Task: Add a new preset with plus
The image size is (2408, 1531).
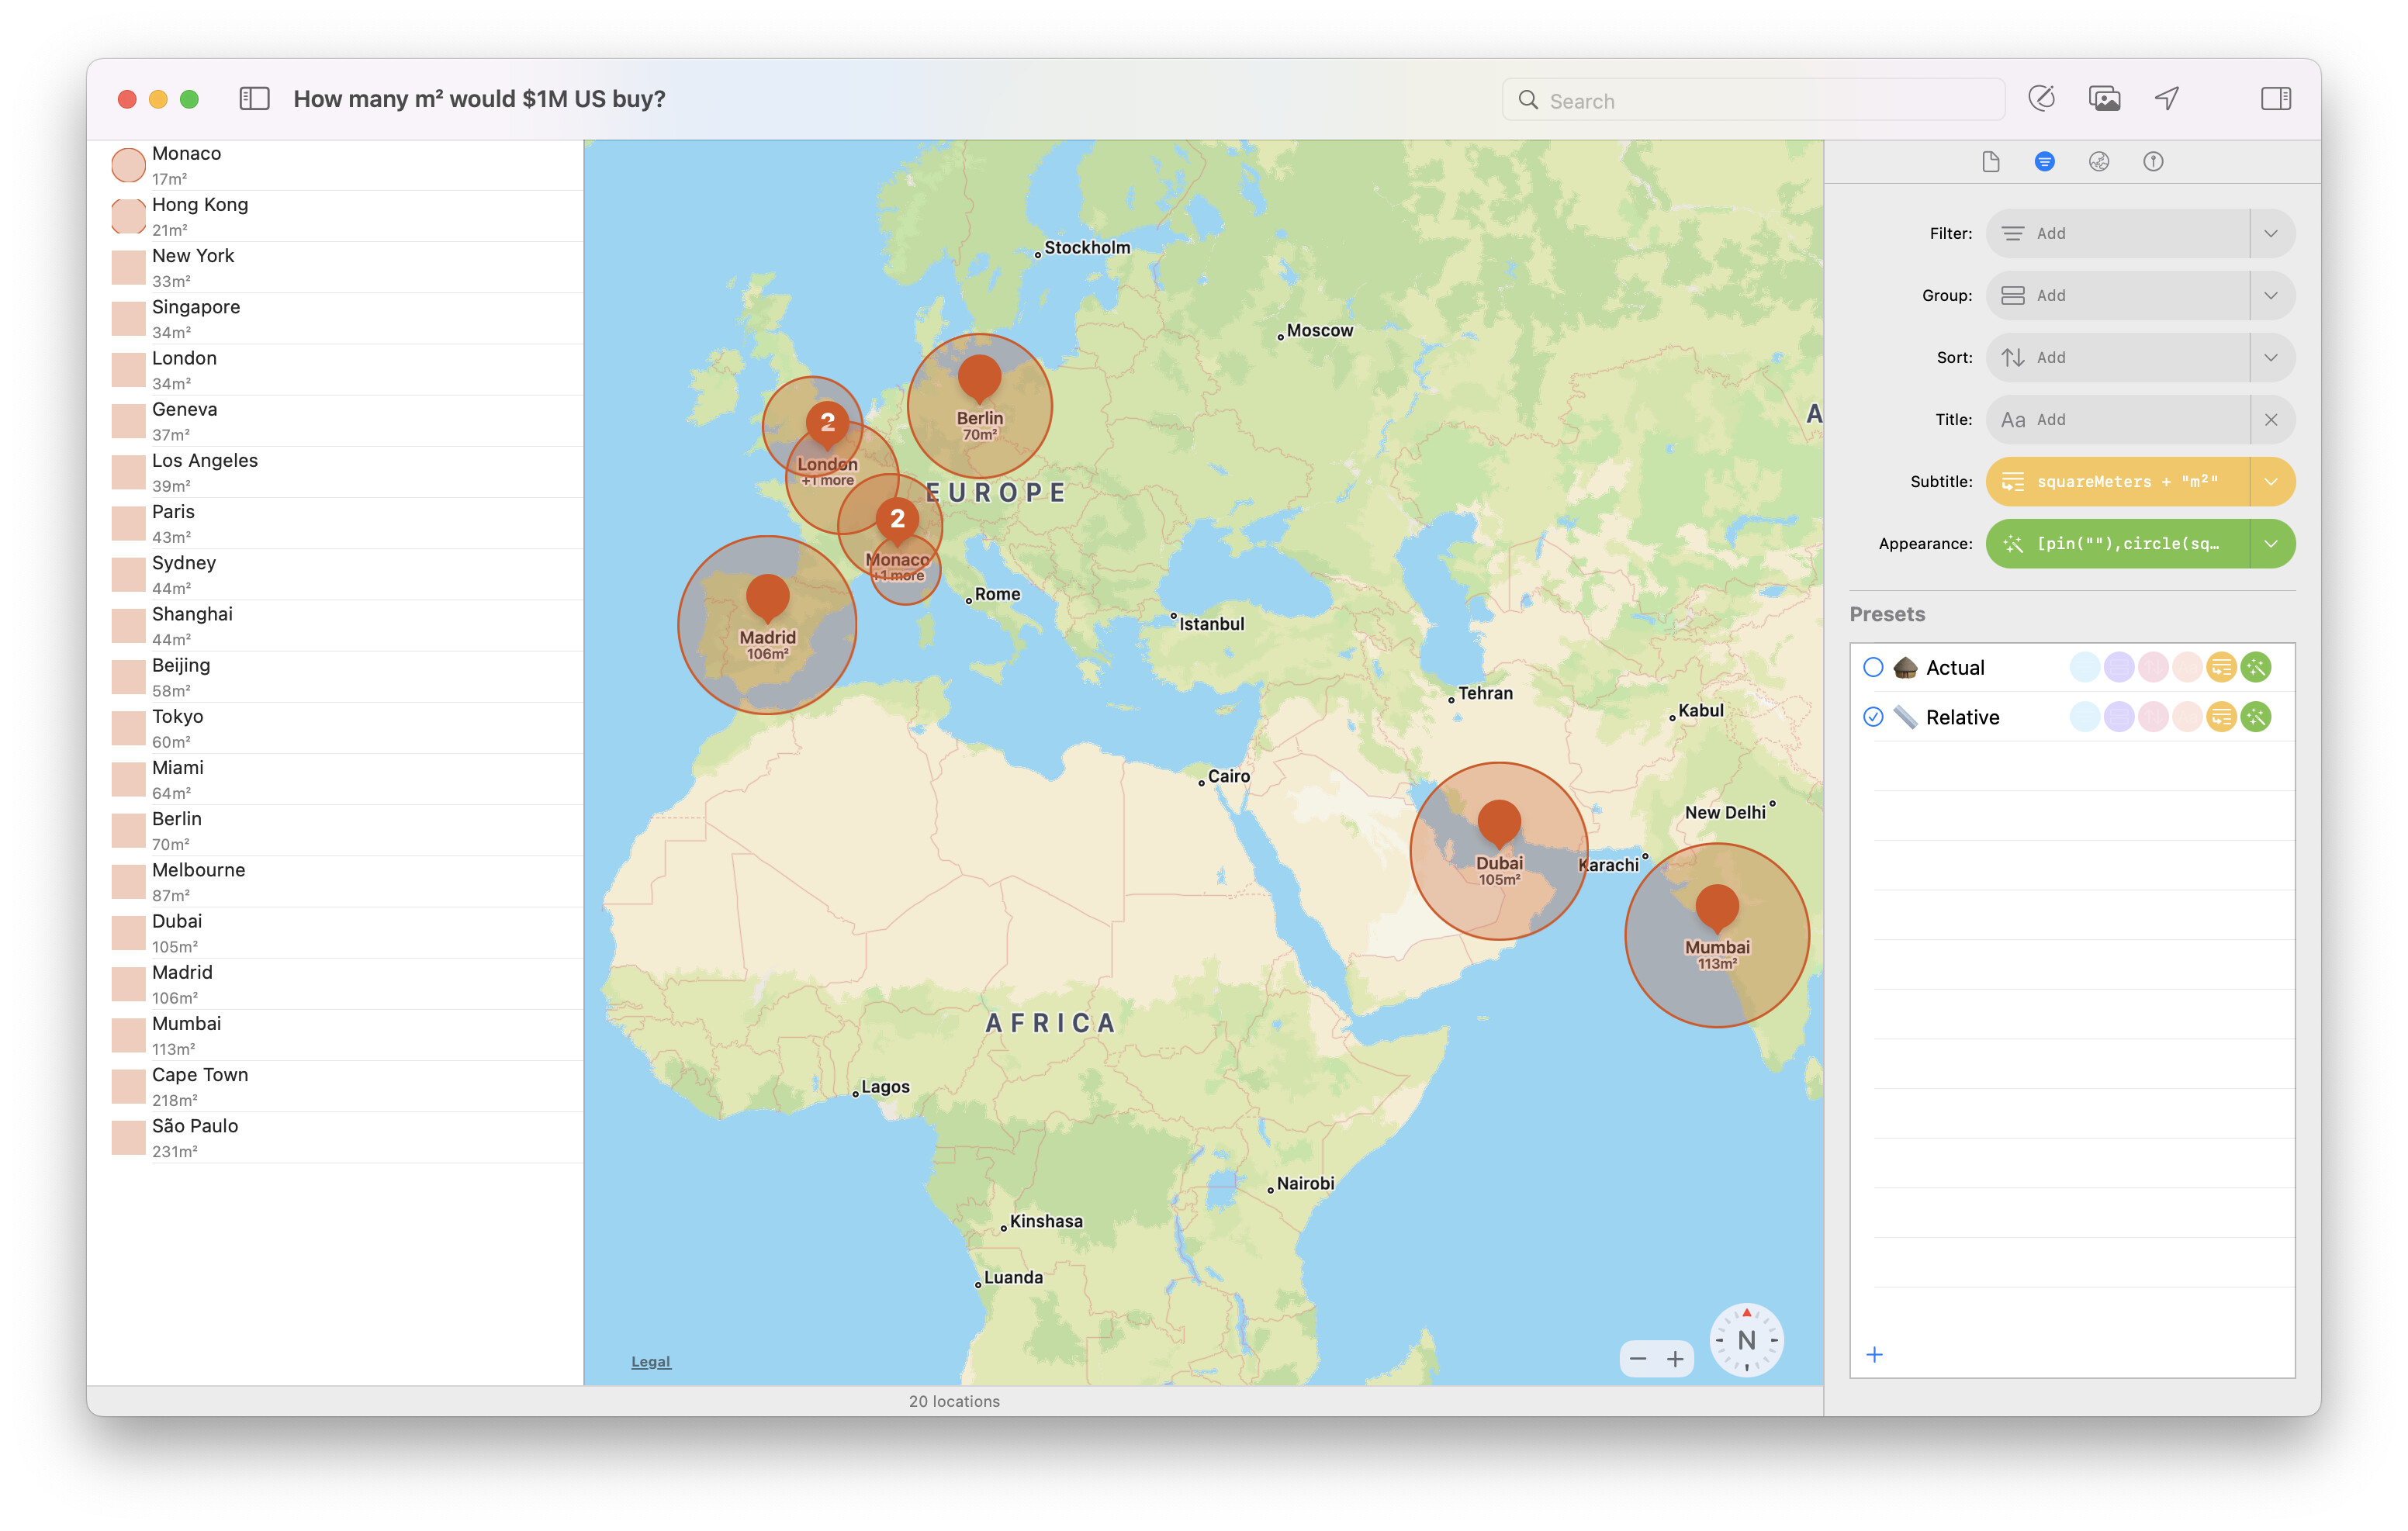Action: [1875, 1354]
